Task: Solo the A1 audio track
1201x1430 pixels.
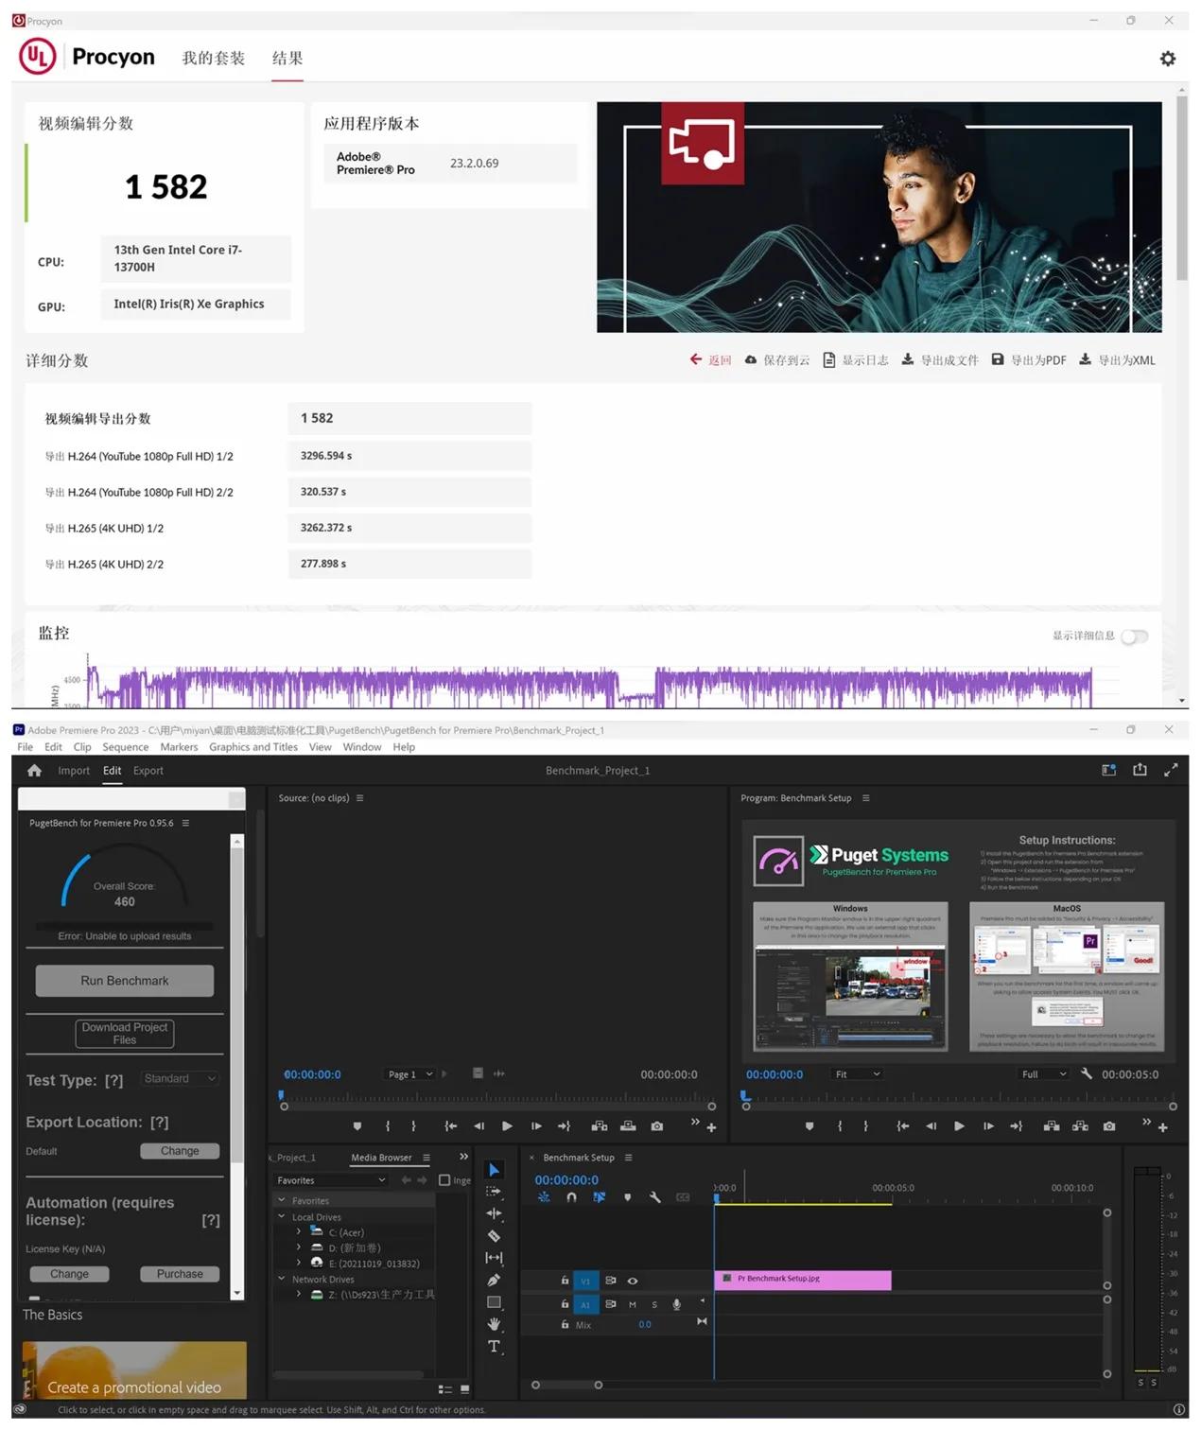Action: point(654,1304)
